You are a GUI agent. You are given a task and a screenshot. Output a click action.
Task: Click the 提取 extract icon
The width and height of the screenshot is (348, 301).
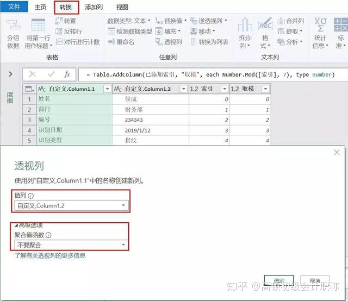tap(281, 32)
